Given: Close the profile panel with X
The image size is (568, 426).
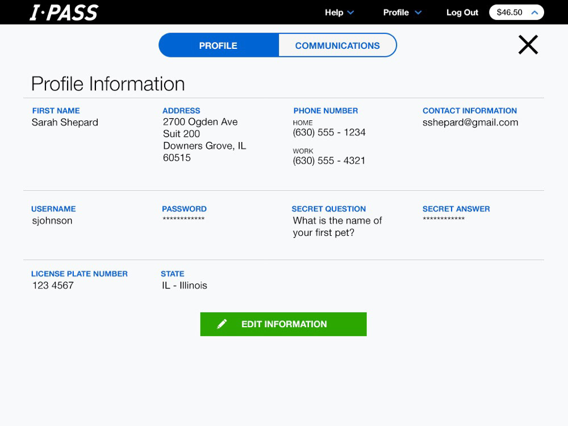Looking at the screenshot, I should tap(528, 44).
